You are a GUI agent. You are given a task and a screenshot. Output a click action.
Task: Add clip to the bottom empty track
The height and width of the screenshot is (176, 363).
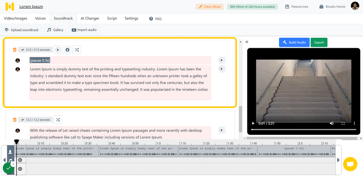pyautogui.click(x=20, y=169)
